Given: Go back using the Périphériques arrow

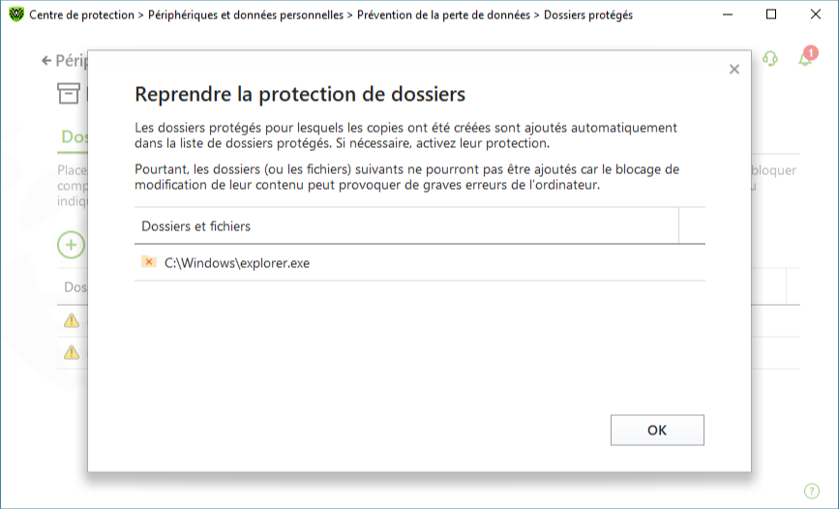Looking at the screenshot, I should (46, 61).
